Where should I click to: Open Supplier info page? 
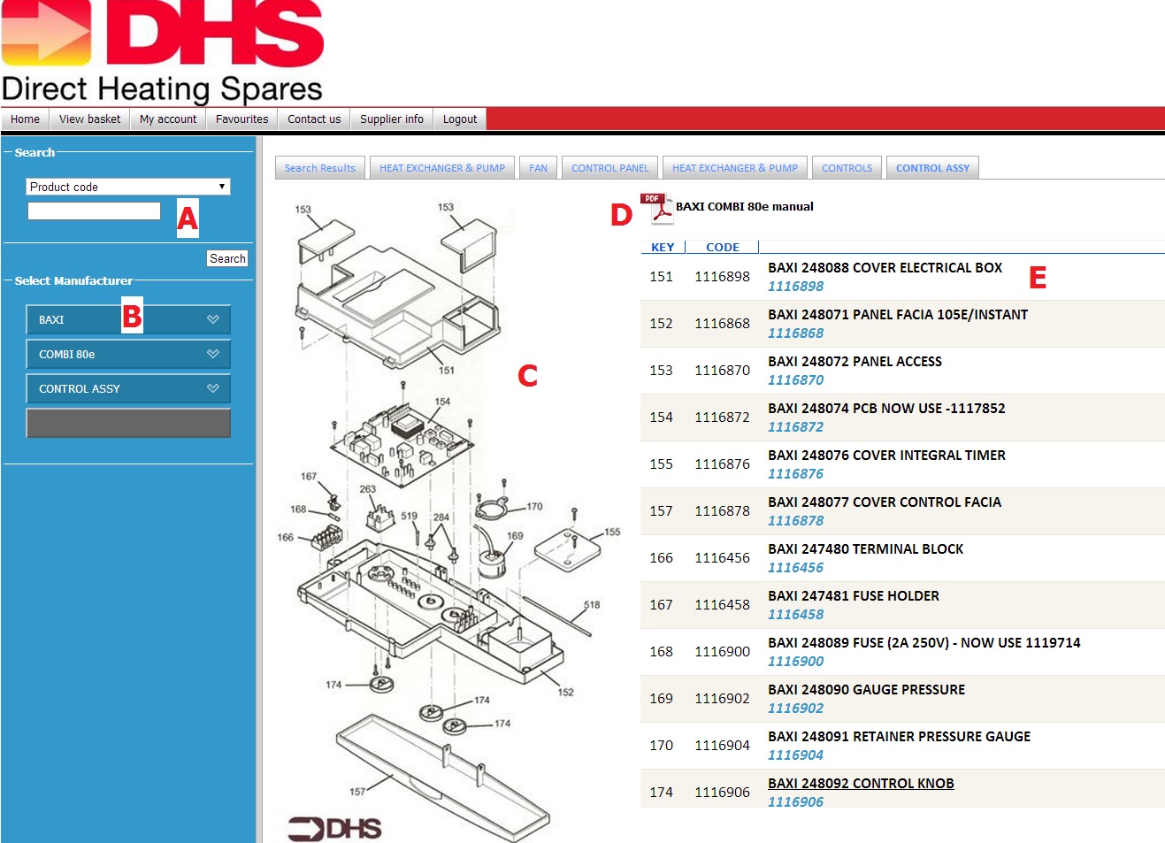(x=392, y=119)
